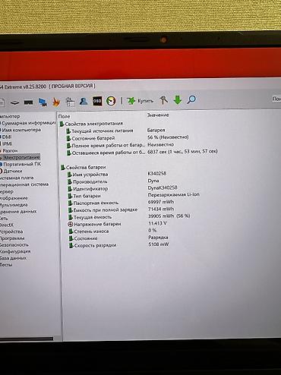The height and width of the screenshot is (375, 281).
Task: Expand the Мультимедиа node
Action: (x=14, y=205)
